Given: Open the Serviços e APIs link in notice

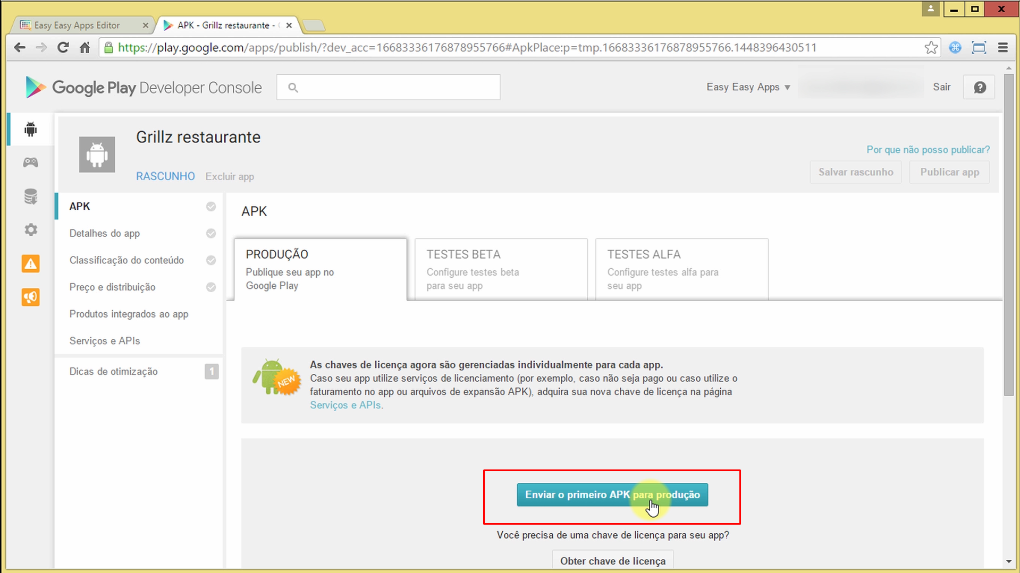Looking at the screenshot, I should 345,405.
